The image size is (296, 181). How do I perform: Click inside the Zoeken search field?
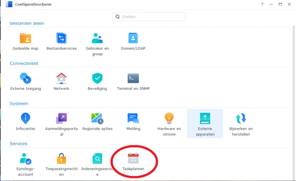pyautogui.click(x=149, y=17)
